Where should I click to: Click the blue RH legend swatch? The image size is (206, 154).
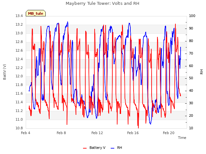(x=113, y=148)
